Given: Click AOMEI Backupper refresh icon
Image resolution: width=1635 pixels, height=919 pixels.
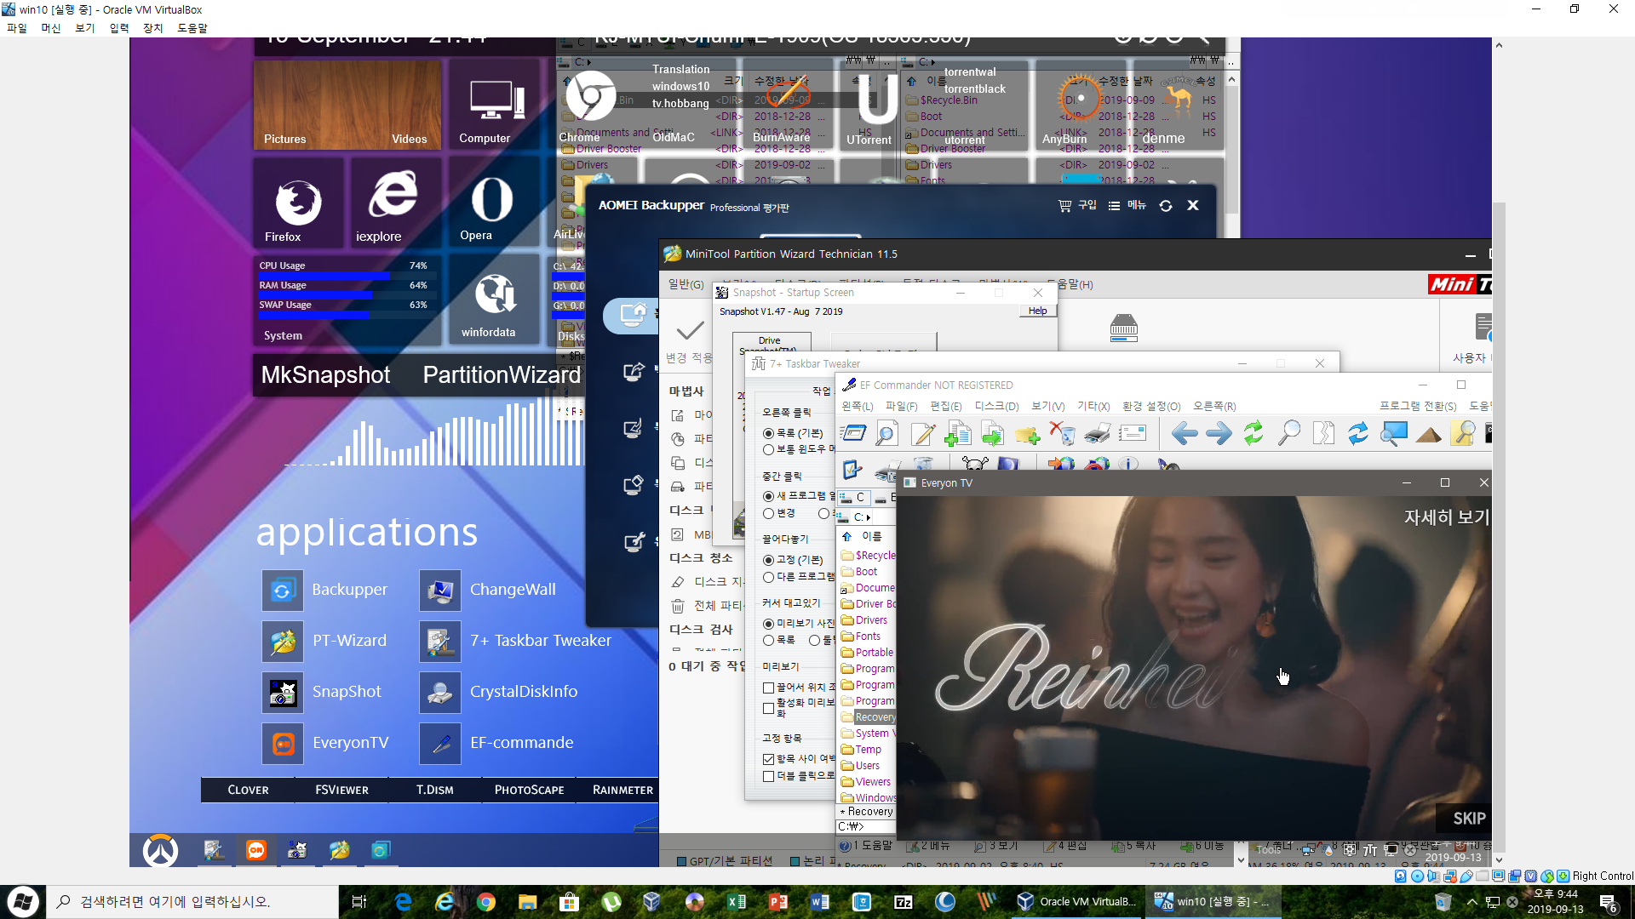Looking at the screenshot, I should pyautogui.click(x=1166, y=206).
